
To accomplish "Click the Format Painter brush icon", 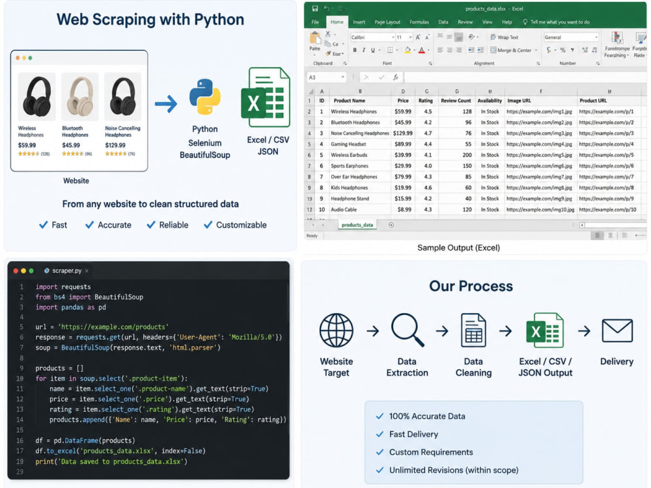I will (x=328, y=53).
